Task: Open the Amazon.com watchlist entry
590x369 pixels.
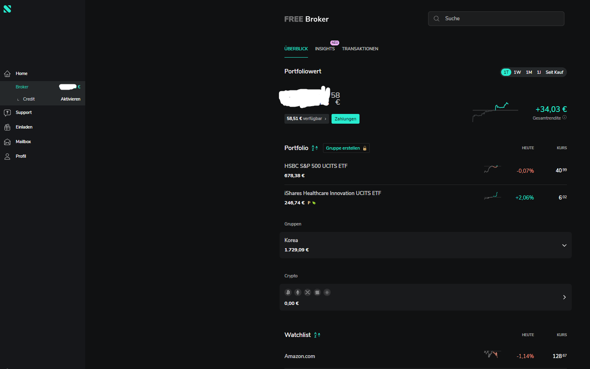Action: [x=426, y=356]
